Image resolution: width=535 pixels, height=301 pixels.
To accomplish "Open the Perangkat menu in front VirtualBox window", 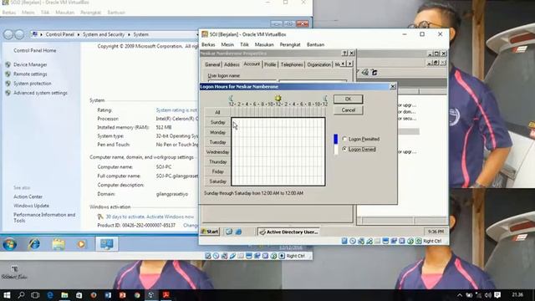I will tap(290, 44).
